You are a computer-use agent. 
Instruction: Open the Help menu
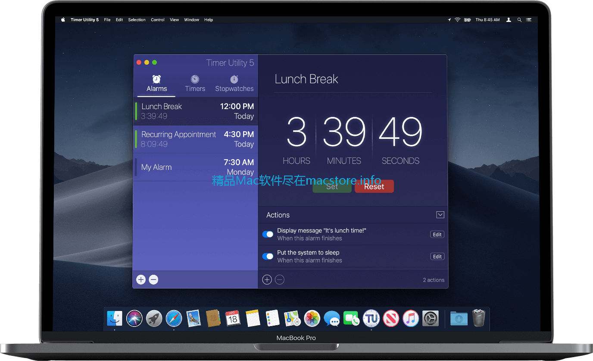pyautogui.click(x=209, y=20)
